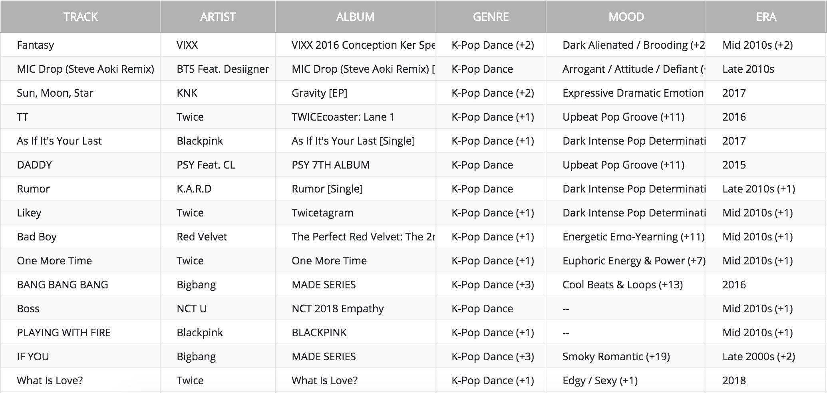This screenshot has height=393, width=827.
Task: Open the MIC Drop (Steve Aoki Remix) track
Action: click(85, 69)
